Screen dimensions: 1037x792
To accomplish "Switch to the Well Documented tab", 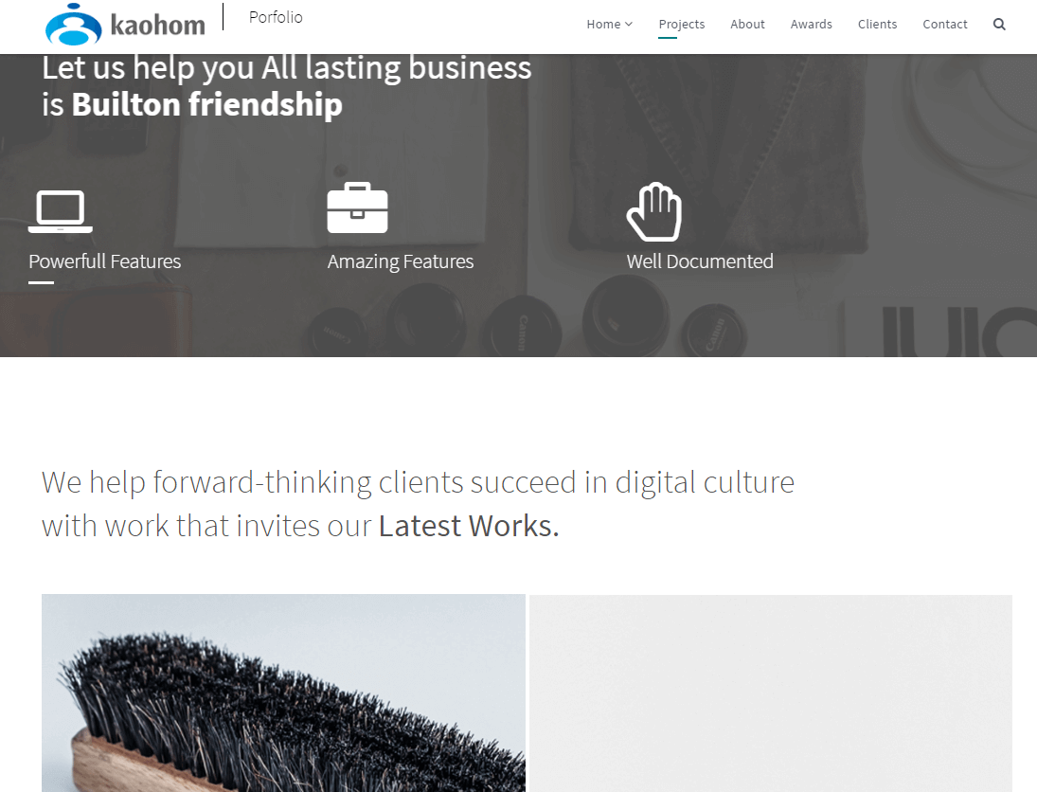I will pos(700,261).
